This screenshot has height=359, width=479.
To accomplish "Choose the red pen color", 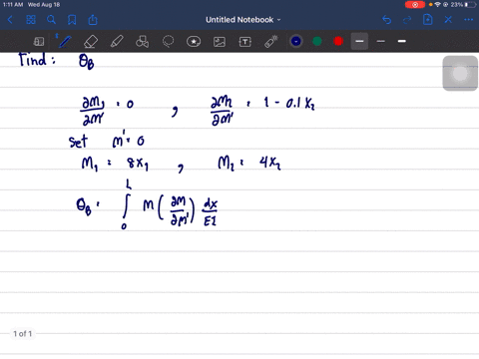I will click(x=338, y=41).
